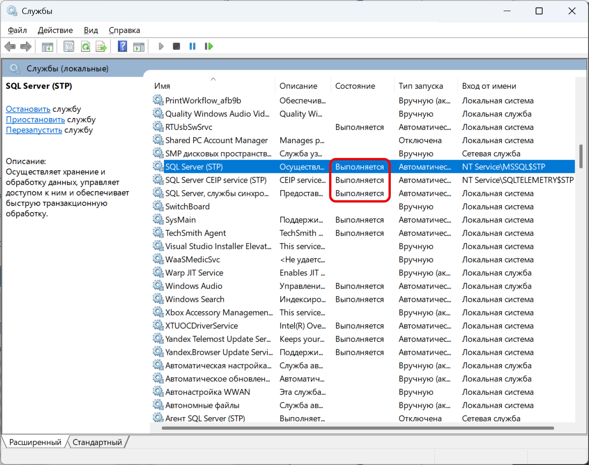Sort by the Тип запуска column header

425,86
